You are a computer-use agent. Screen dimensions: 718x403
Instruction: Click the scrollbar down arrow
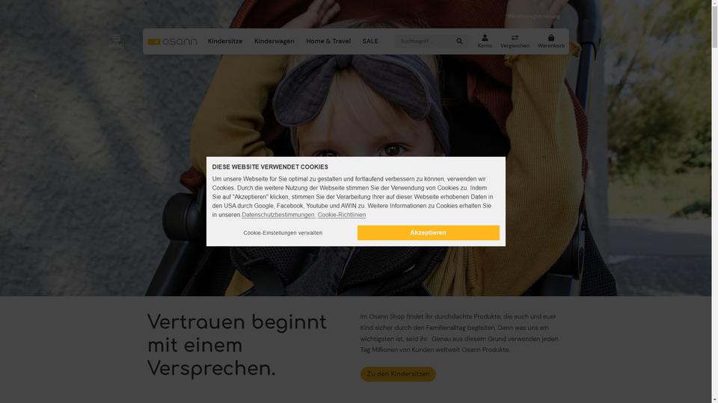click(714, 400)
